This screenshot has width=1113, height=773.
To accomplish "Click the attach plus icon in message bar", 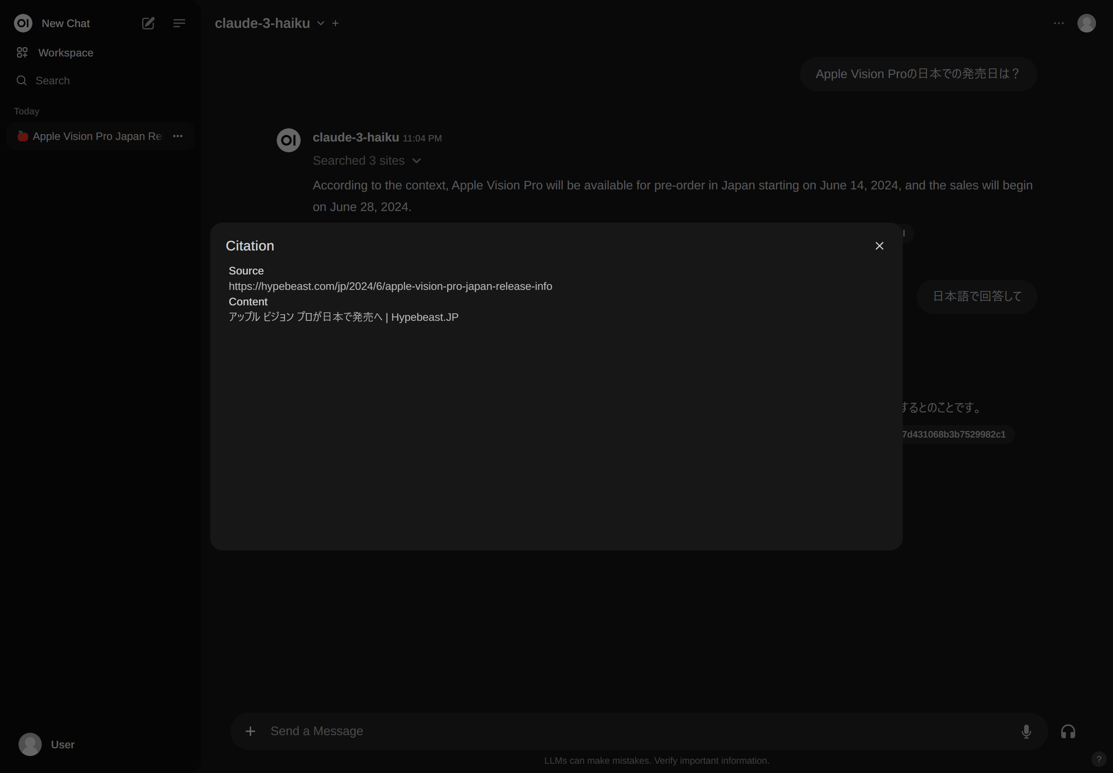I will [x=250, y=731].
